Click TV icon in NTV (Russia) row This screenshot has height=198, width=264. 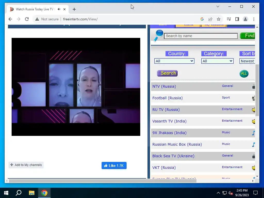[x=253, y=87]
